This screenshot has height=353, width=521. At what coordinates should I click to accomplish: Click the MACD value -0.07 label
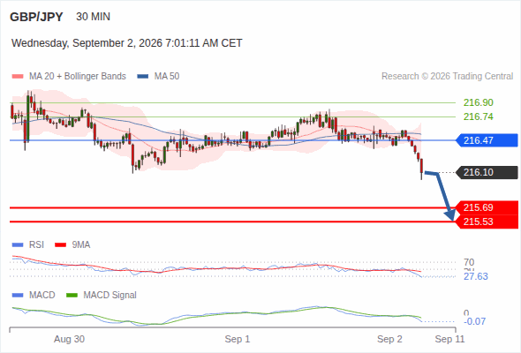point(474,321)
